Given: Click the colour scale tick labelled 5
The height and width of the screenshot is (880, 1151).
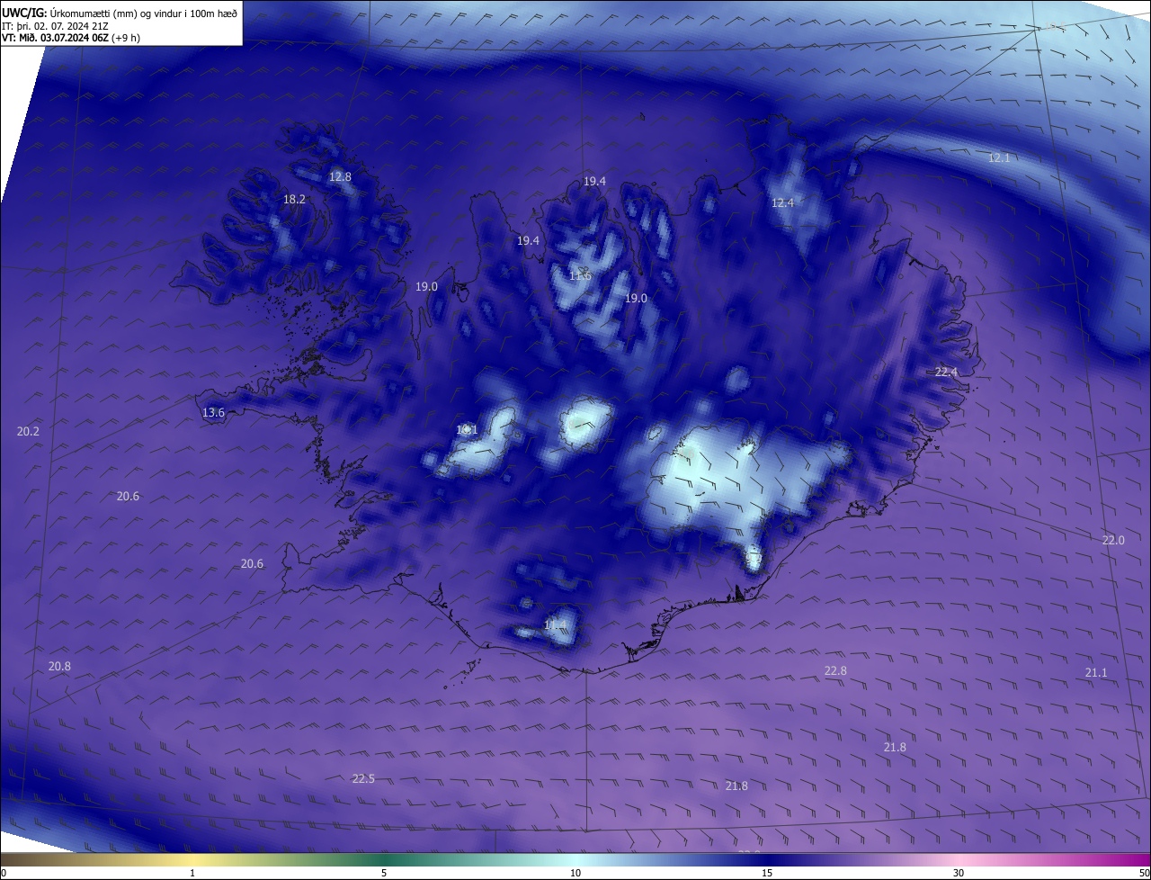Looking at the screenshot, I should coord(384,873).
